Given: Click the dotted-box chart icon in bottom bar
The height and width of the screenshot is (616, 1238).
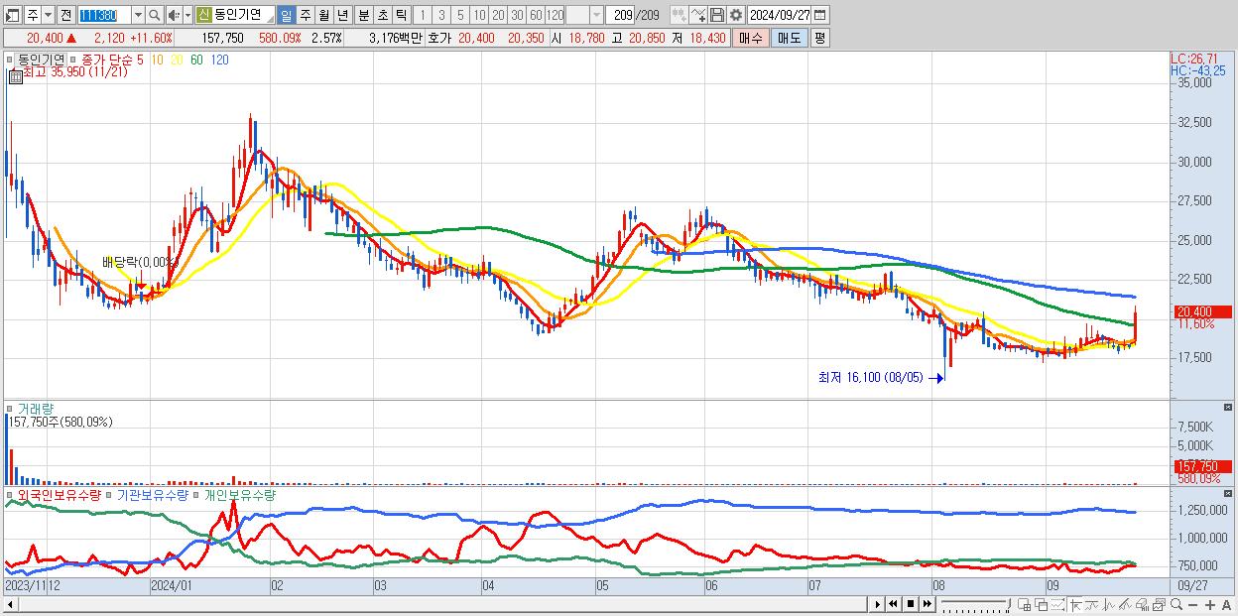Looking at the screenshot, I should tap(1057, 604).
